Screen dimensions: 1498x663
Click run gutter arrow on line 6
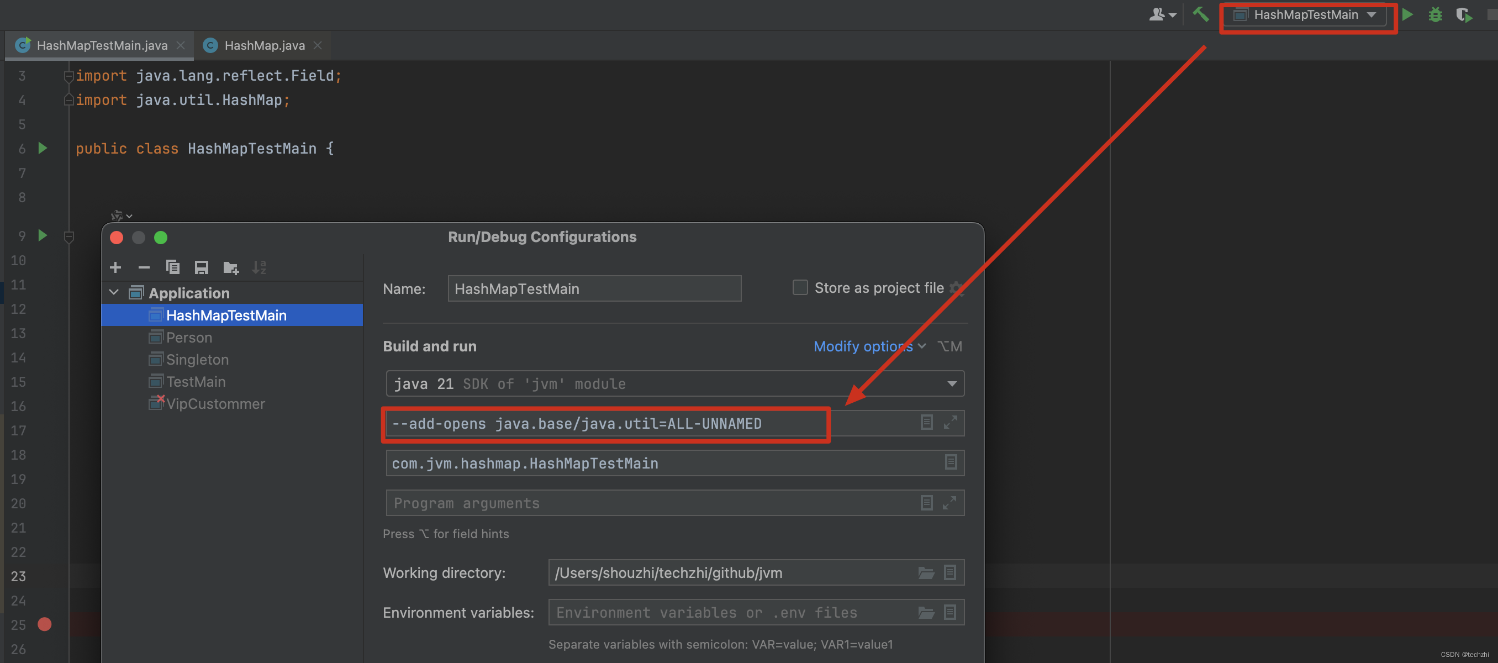(x=43, y=148)
